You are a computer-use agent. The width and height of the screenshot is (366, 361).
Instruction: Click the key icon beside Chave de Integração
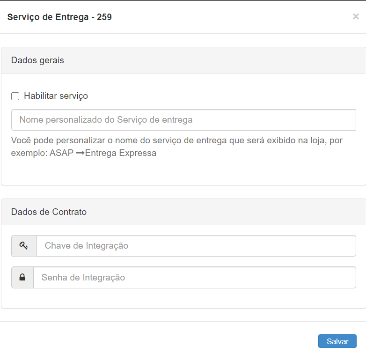click(24, 246)
